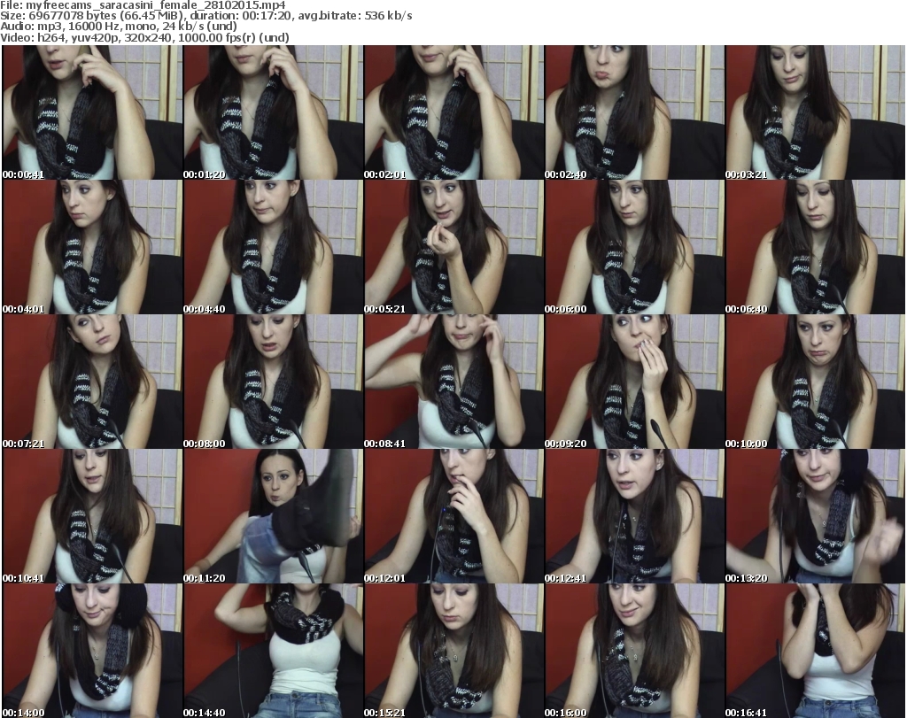The width and height of the screenshot is (907, 718).
Task: Click the thumbnail stamped 00:01:20
Action: point(273,112)
